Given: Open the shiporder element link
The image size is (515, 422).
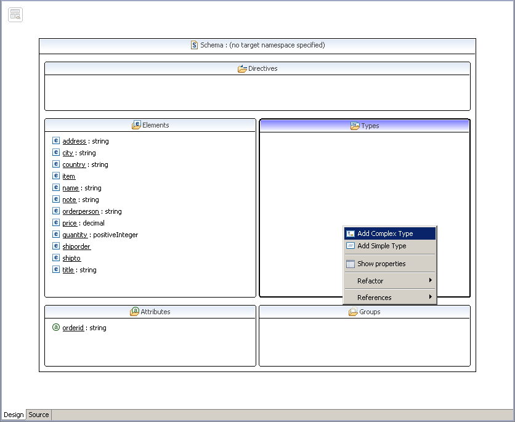Looking at the screenshot, I should point(76,246).
